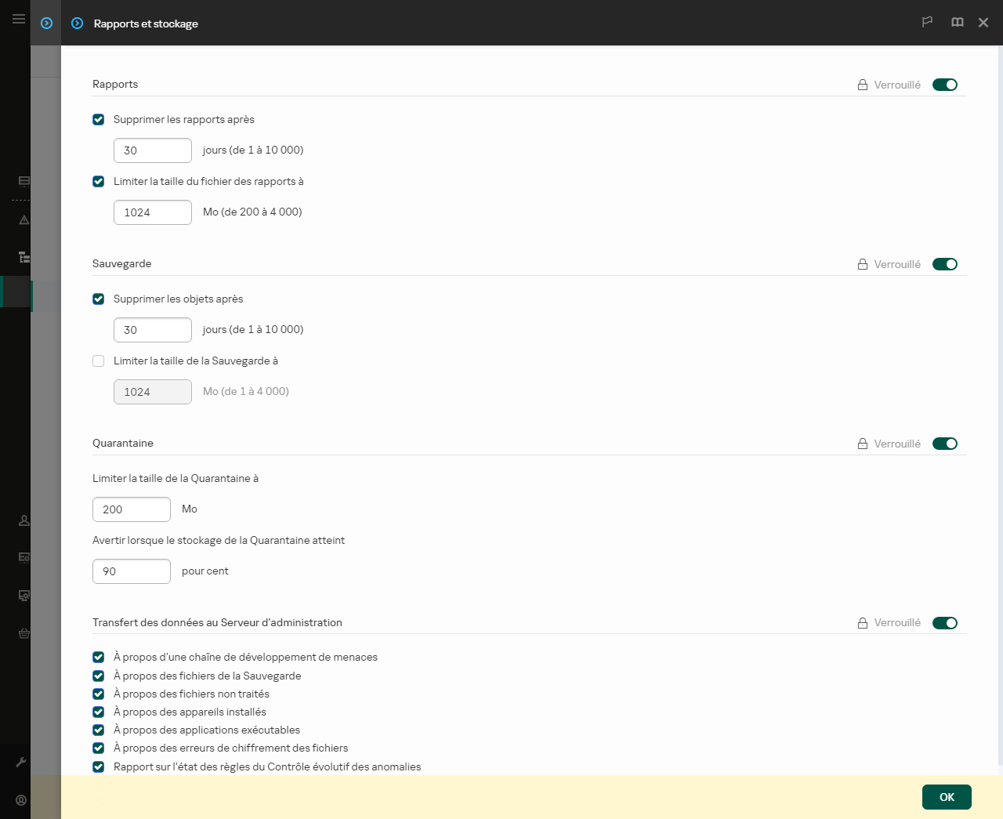Open the monitor settings sidebar icon
This screenshot has width=1003, height=819.
click(x=24, y=596)
